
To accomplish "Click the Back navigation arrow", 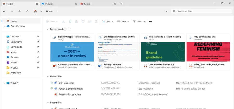I will click(x=4, y=11).
